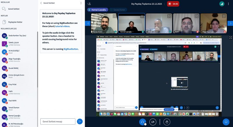Send the chat message with arrow button
The image size is (233, 127).
[80, 121]
